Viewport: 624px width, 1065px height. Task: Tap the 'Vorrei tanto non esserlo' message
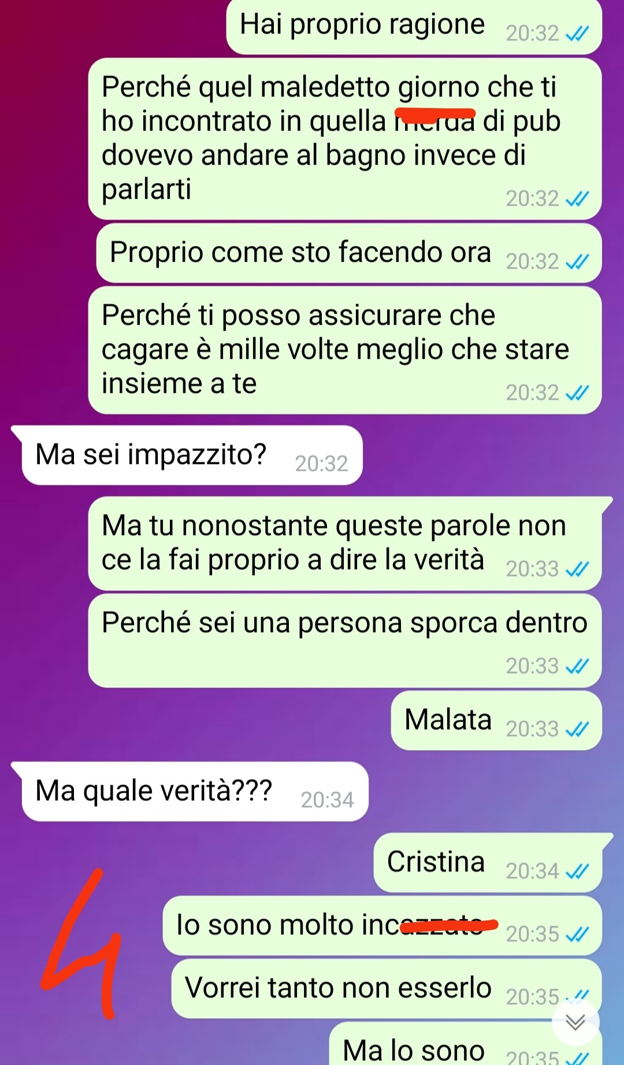[x=387, y=988]
